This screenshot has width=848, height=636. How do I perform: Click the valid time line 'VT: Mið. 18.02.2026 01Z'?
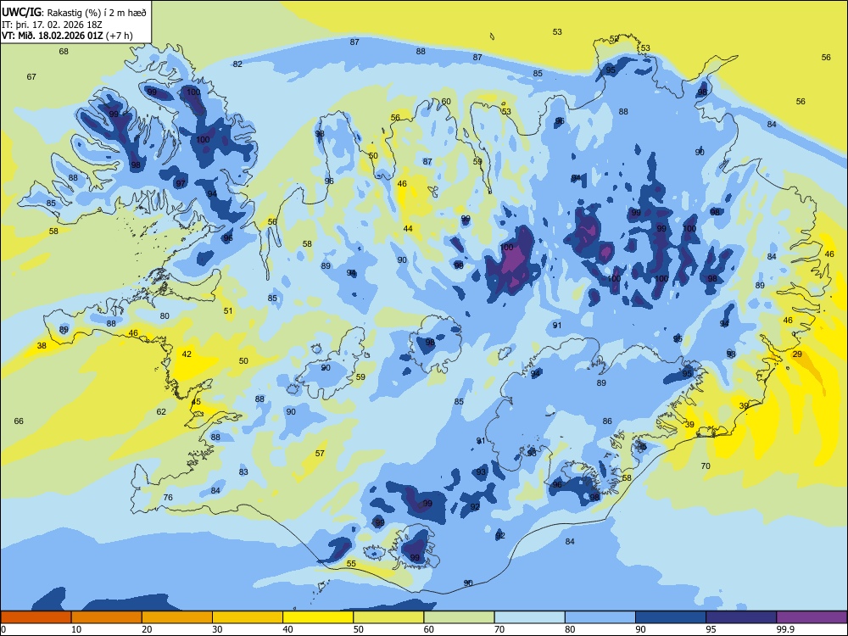(53, 36)
